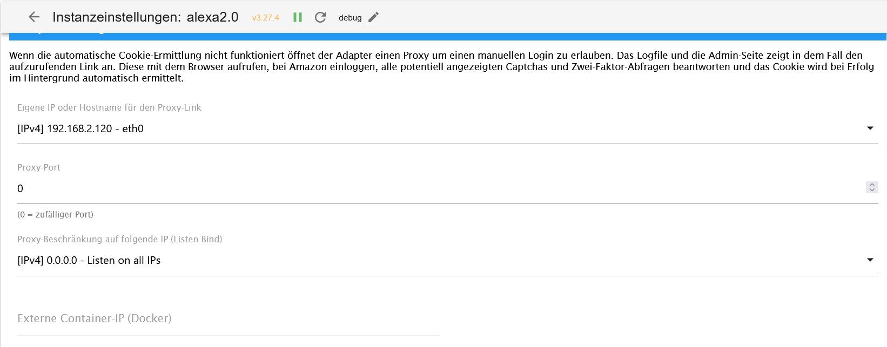
Task: Click the Proxy-Beschränkung (Listen Bind) label
Action: (x=120, y=239)
